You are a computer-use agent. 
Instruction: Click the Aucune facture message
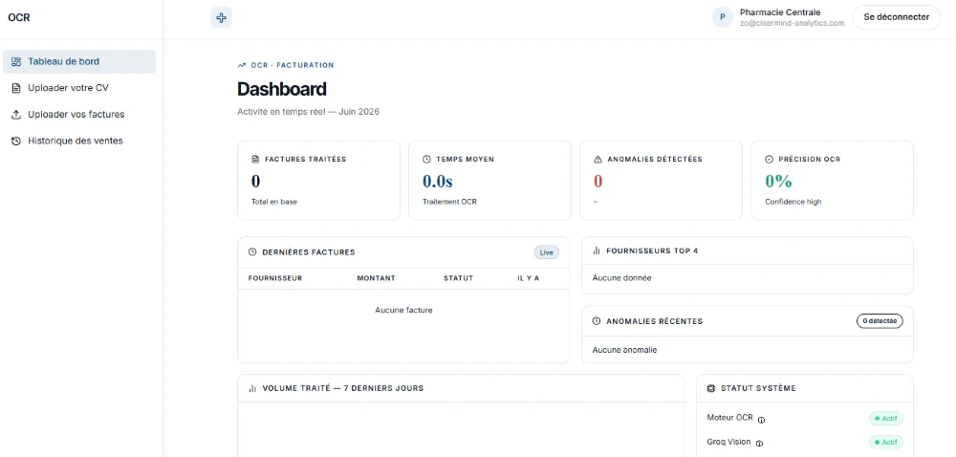pos(403,310)
